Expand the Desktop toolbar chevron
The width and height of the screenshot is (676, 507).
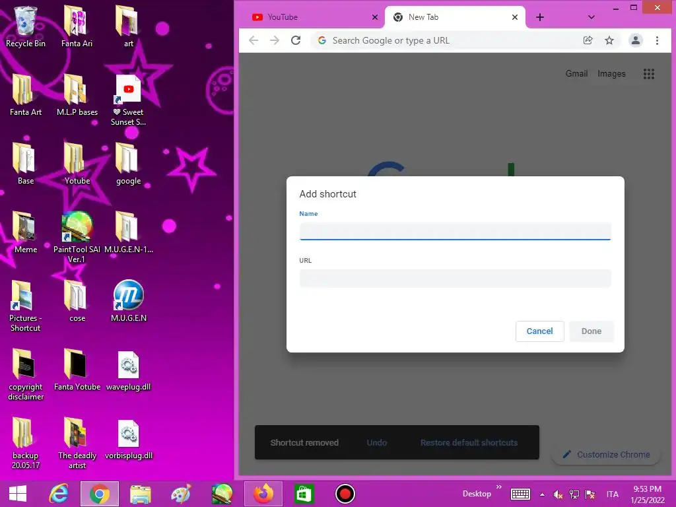499,487
